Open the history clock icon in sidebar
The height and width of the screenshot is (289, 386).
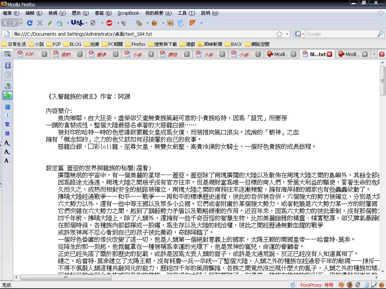(8, 75)
